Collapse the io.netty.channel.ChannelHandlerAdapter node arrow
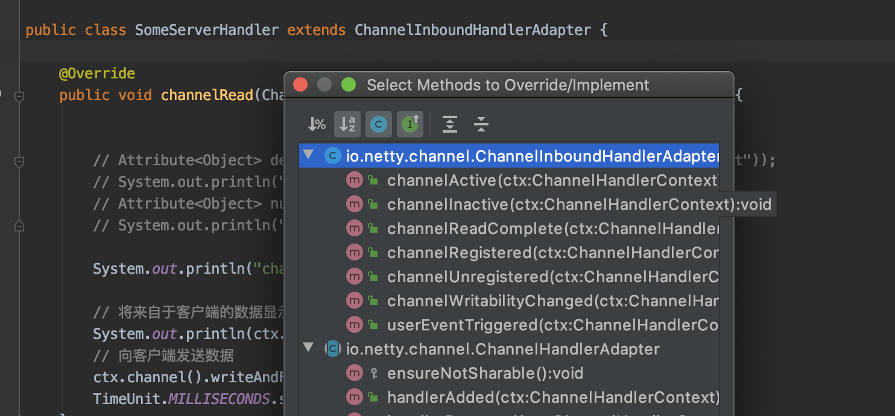 [x=309, y=348]
